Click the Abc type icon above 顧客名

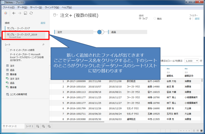(x=168, y=69)
